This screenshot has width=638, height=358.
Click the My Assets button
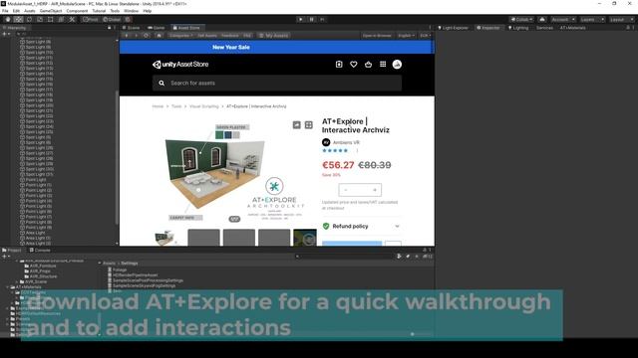274,36
